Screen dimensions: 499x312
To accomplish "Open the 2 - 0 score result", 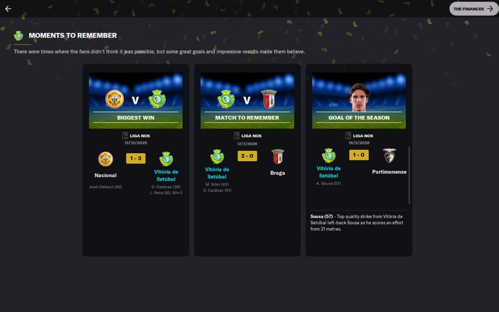I will click(248, 156).
